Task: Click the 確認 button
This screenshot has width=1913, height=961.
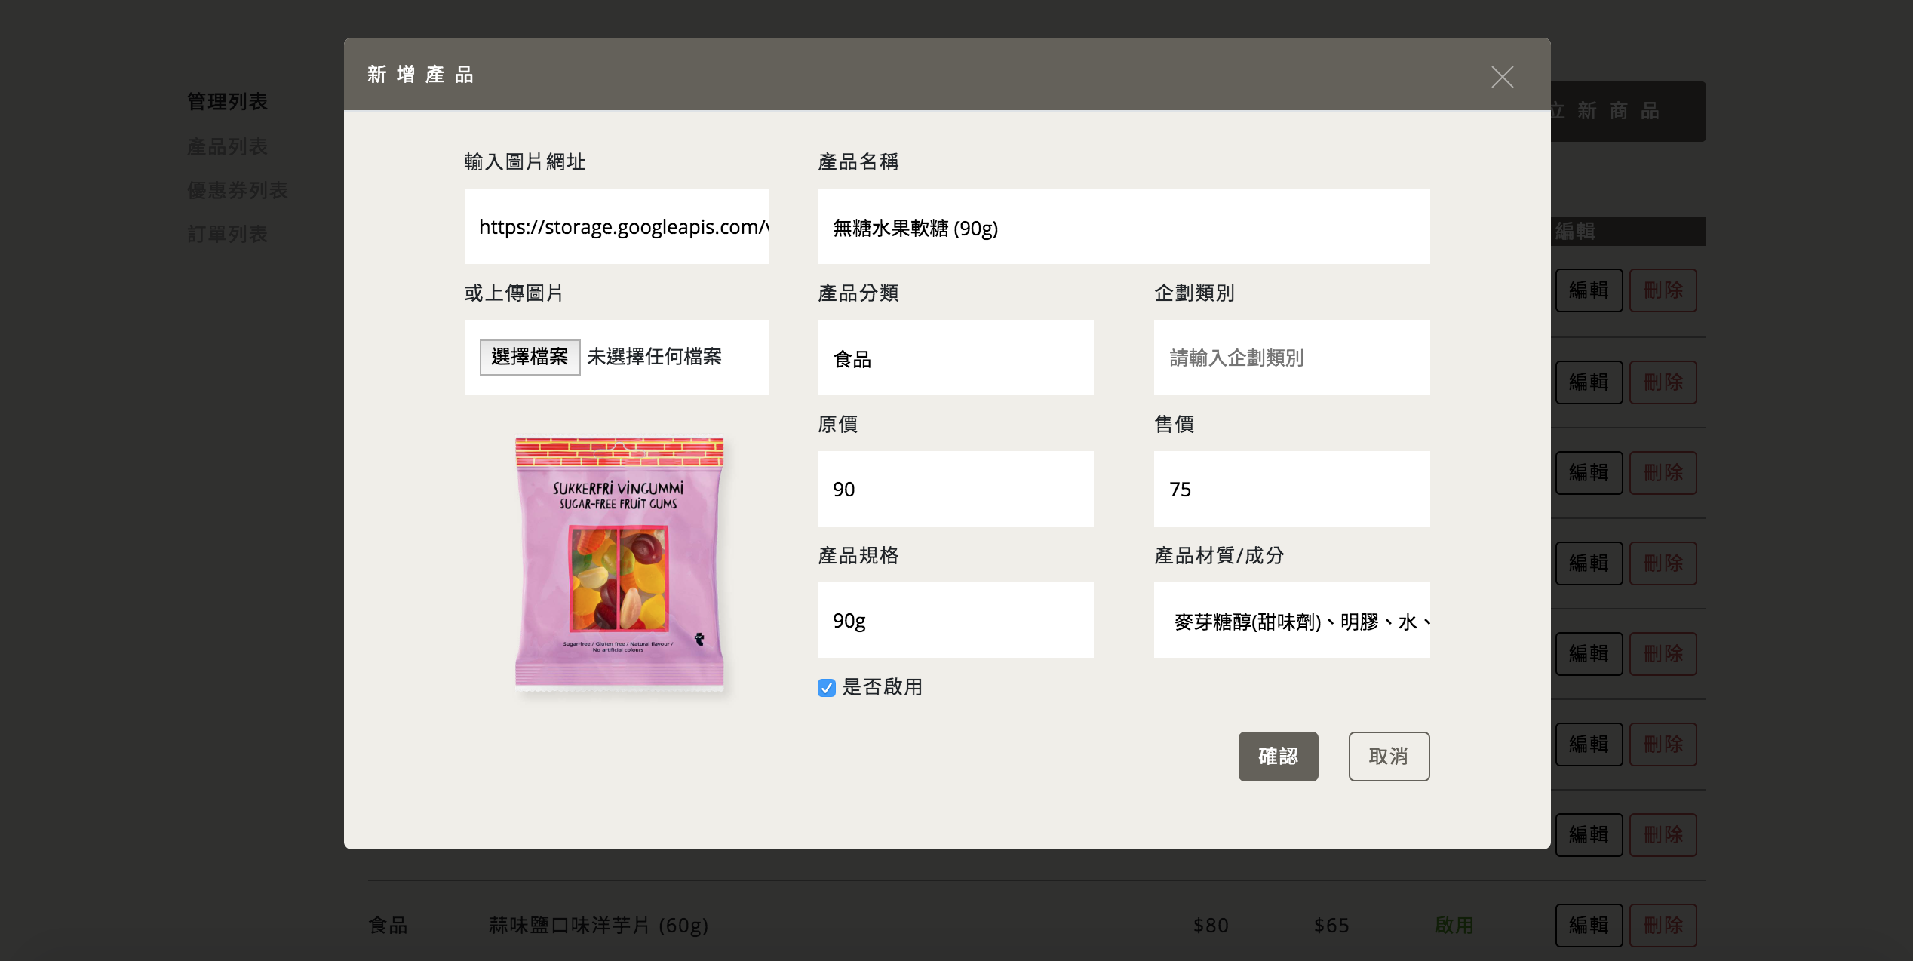Action: tap(1278, 757)
